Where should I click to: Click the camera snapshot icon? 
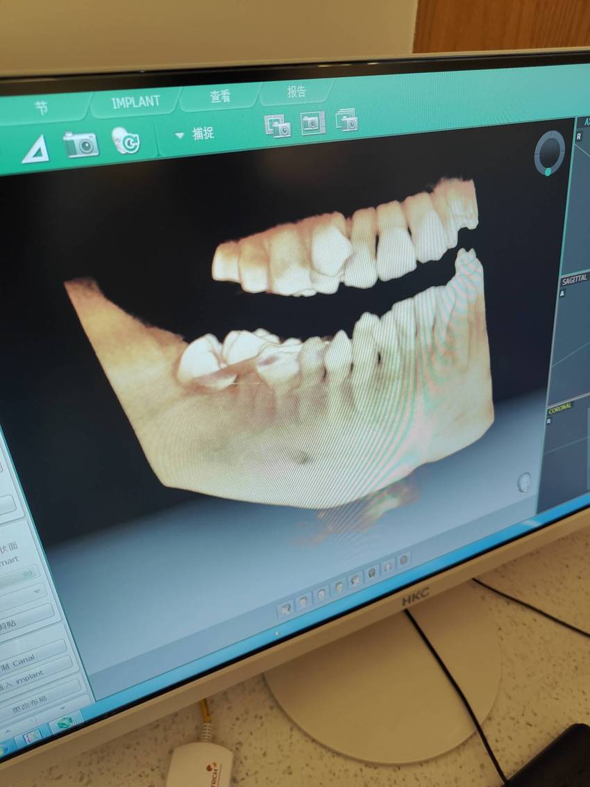81,144
